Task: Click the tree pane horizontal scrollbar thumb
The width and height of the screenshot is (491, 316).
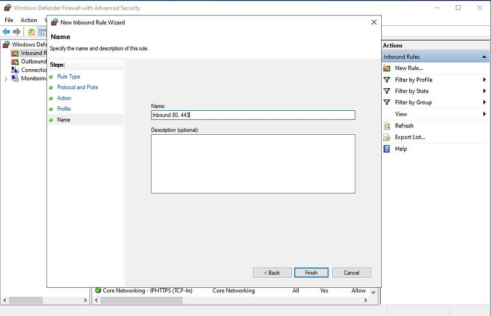Action: pyautogui.click(x=26, y=300)
